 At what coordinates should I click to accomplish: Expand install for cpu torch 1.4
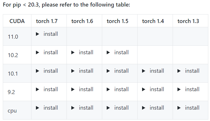coord(153,108)
